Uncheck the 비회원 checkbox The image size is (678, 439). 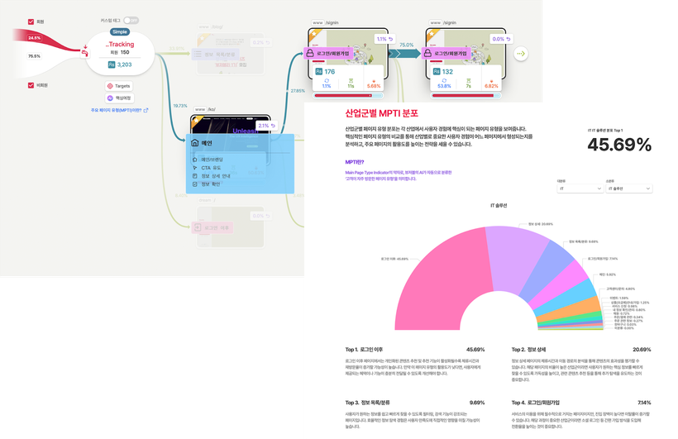(x=31, y=85)
